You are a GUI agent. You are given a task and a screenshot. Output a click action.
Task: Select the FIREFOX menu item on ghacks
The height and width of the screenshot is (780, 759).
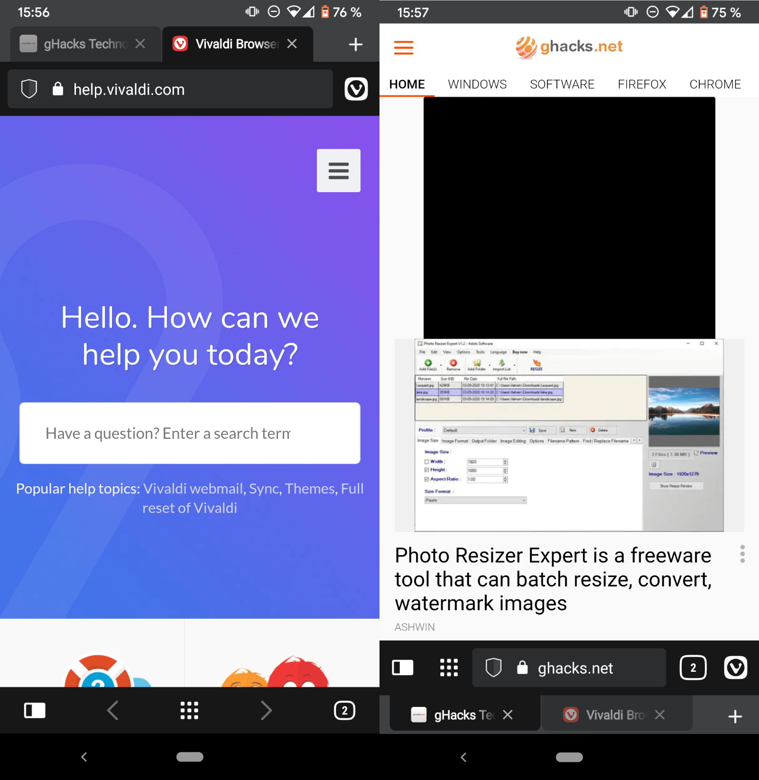pyautogui.click(x=642, y=84)
